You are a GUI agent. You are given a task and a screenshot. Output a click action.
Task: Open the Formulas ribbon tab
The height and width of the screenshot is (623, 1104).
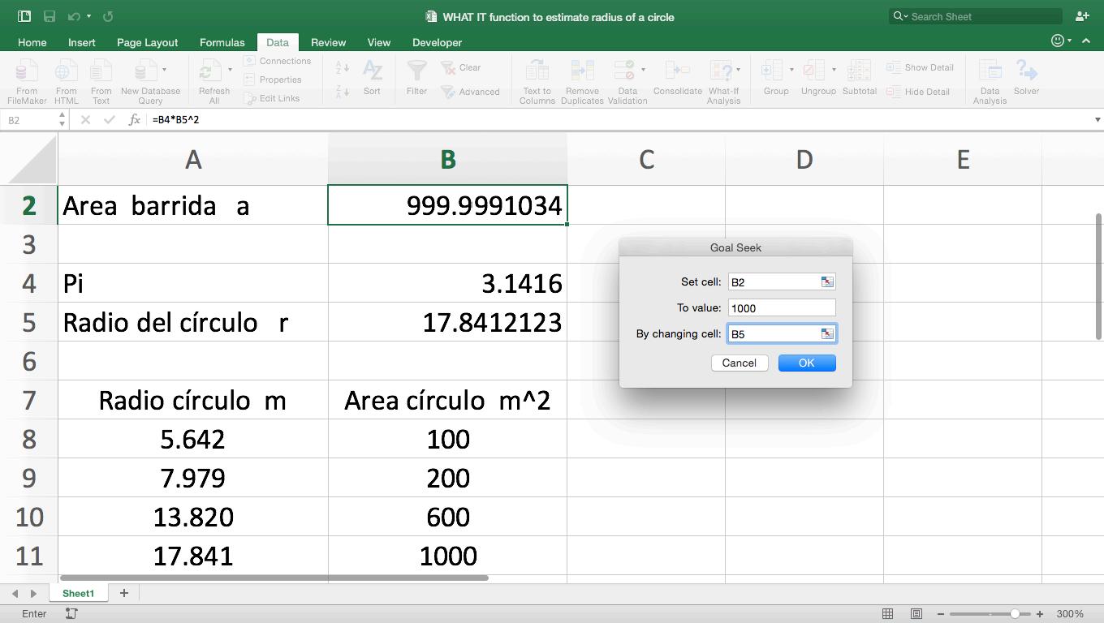click(x=222, y=42)
